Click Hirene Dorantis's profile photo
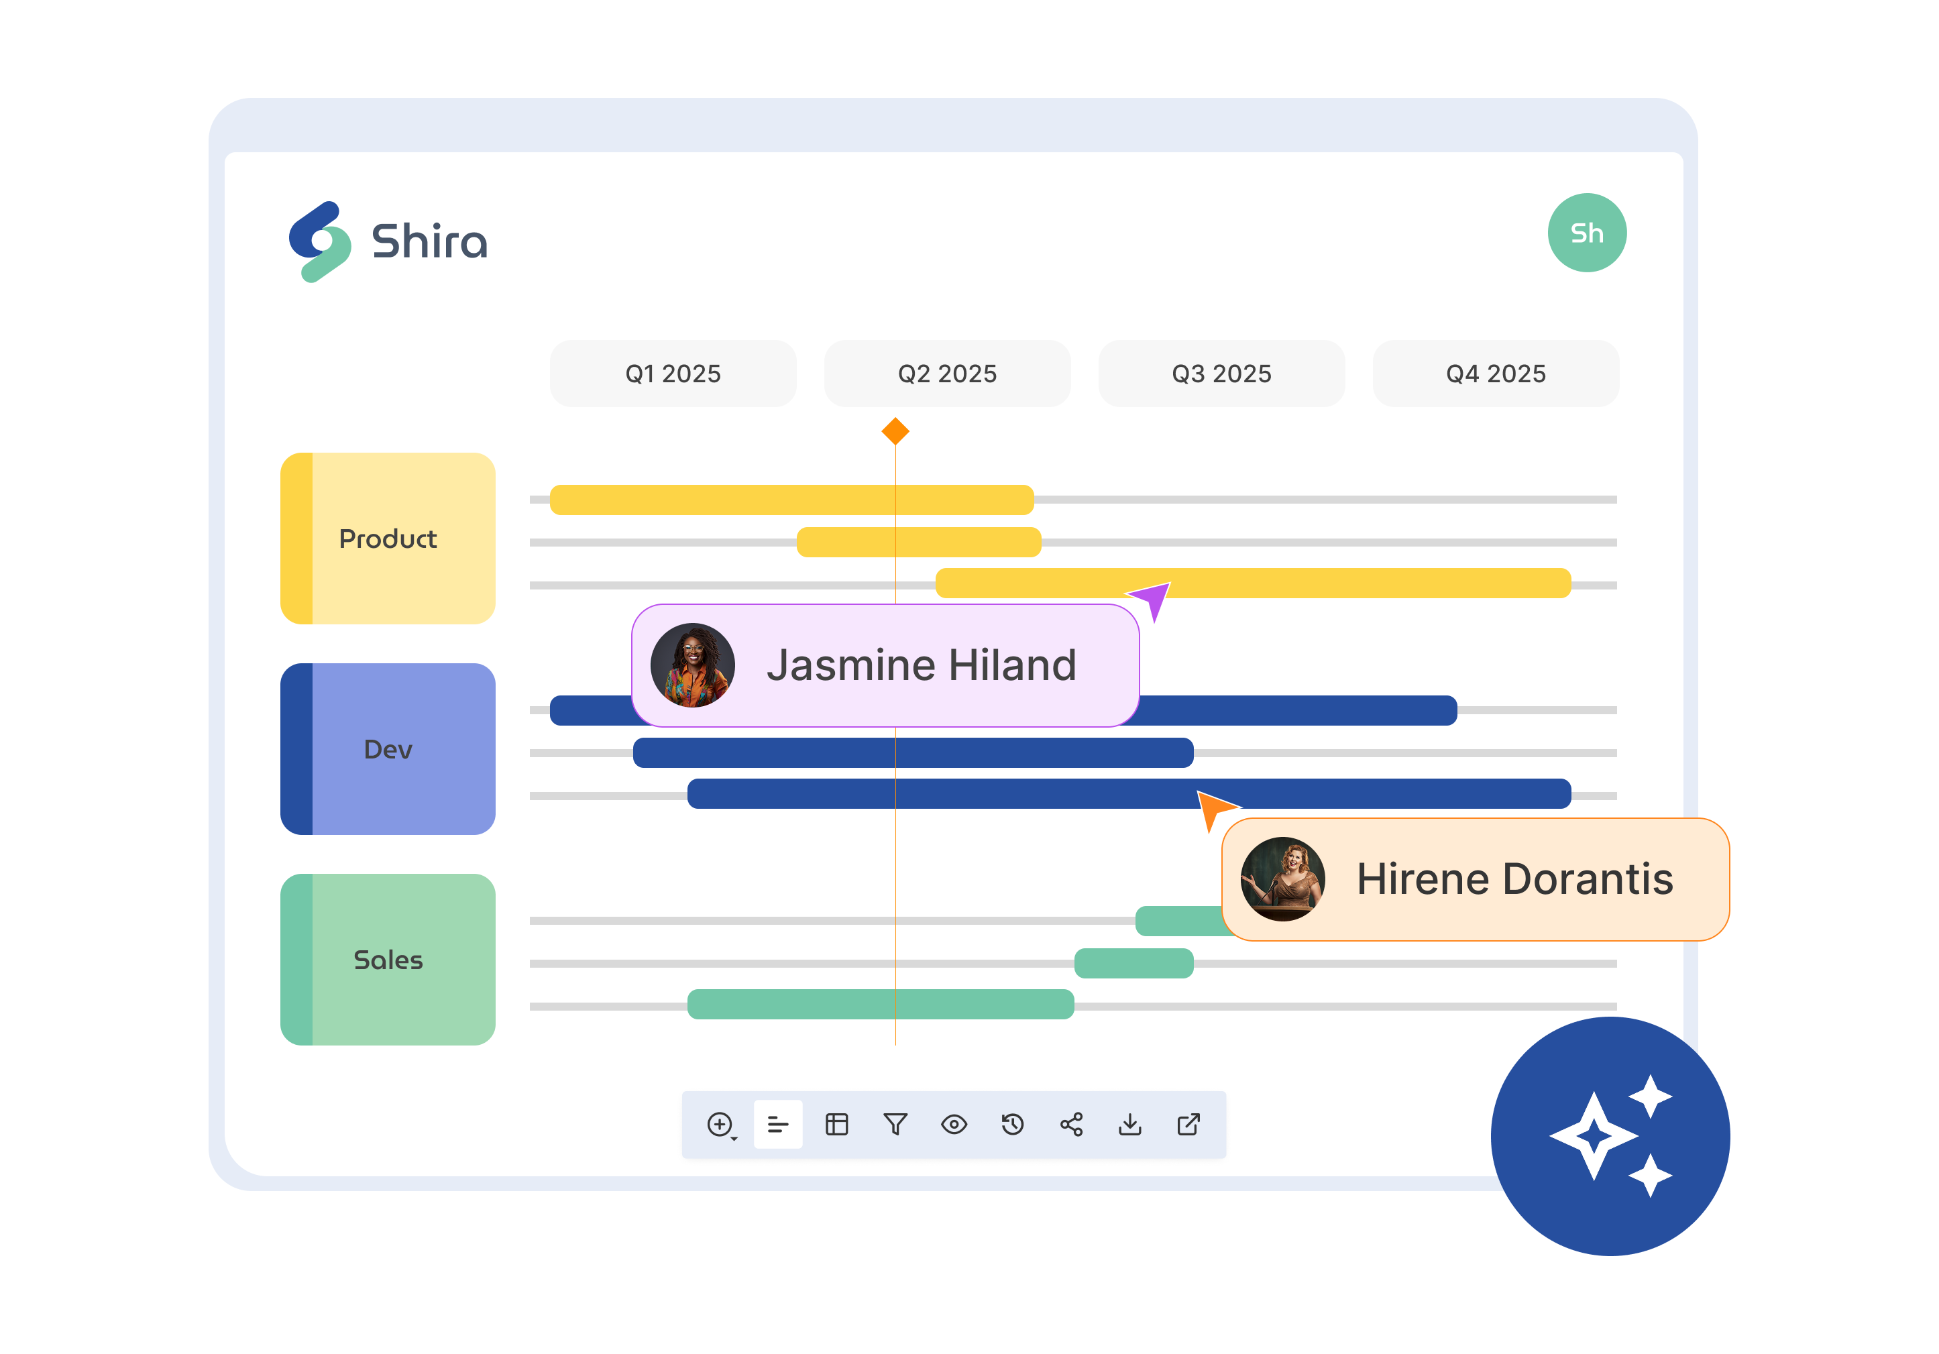Viewport: 1939px width, 1354px height. (x=1283, y=879)
